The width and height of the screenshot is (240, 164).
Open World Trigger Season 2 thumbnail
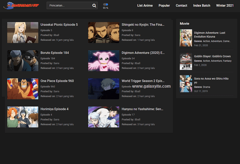click(x=104, y=89)
